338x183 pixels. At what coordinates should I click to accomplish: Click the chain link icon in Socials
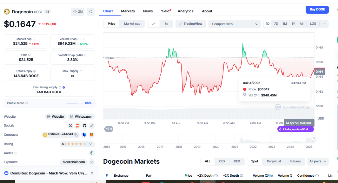point(92,126)
